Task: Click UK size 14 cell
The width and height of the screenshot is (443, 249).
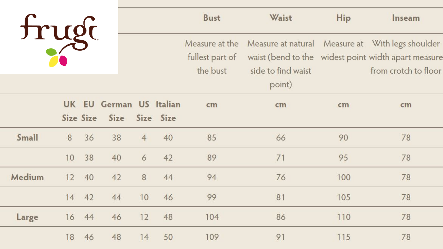Action: click(x=70, y=197)
